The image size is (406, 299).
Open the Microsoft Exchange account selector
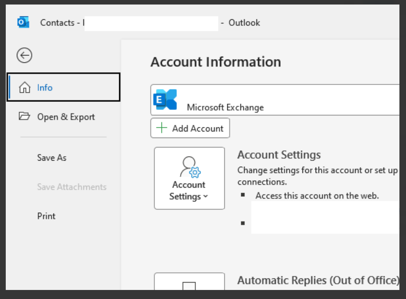click(275, 100)
